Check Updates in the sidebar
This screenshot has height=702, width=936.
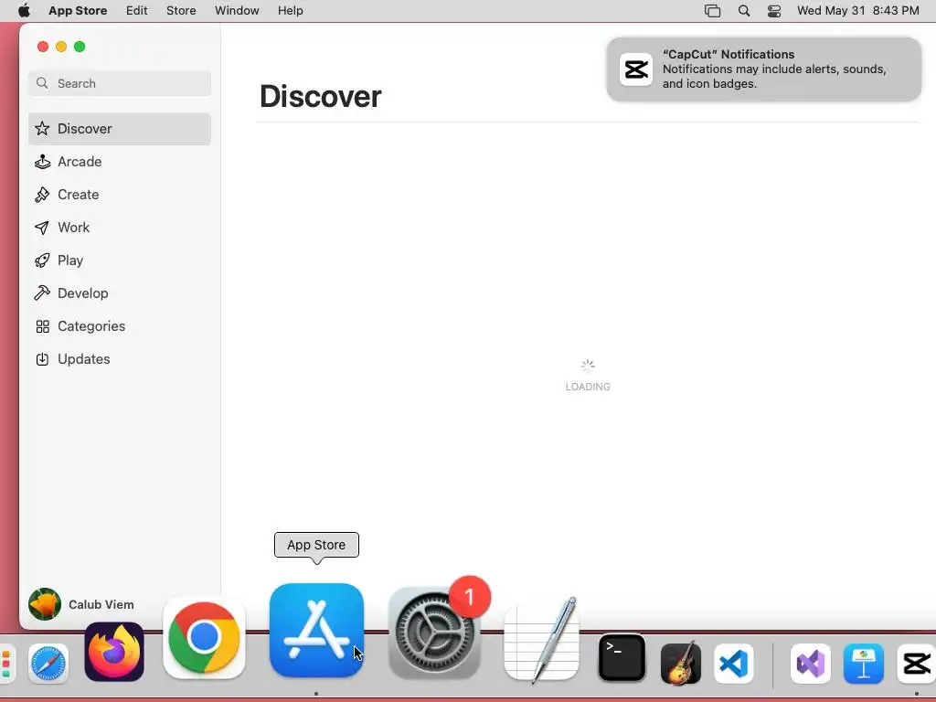click(120, 358)
